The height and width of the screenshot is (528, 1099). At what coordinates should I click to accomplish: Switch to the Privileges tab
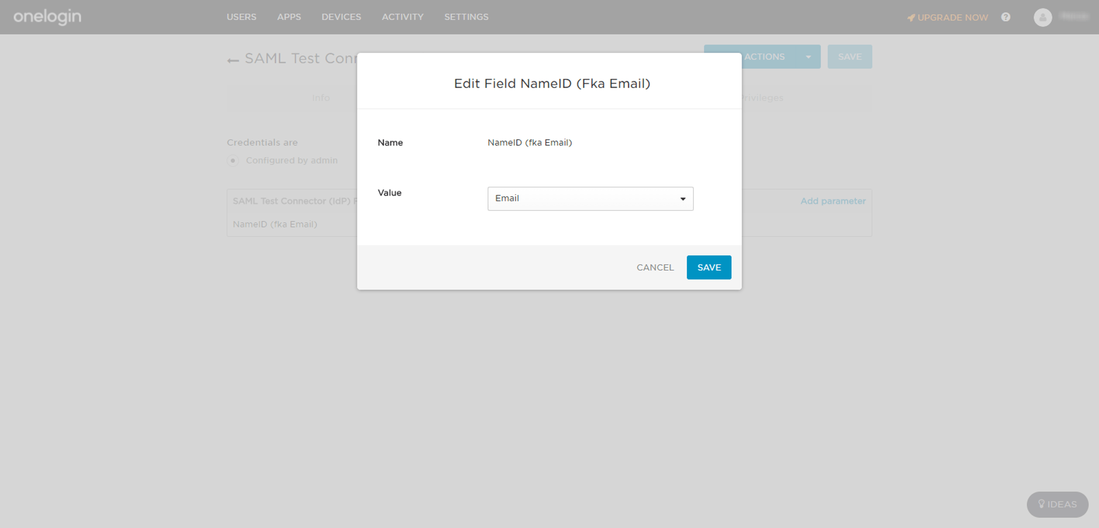tap(762, 98)
